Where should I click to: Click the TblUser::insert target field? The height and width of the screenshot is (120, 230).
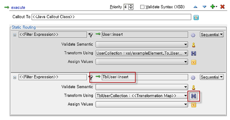[x=145, y=77]
